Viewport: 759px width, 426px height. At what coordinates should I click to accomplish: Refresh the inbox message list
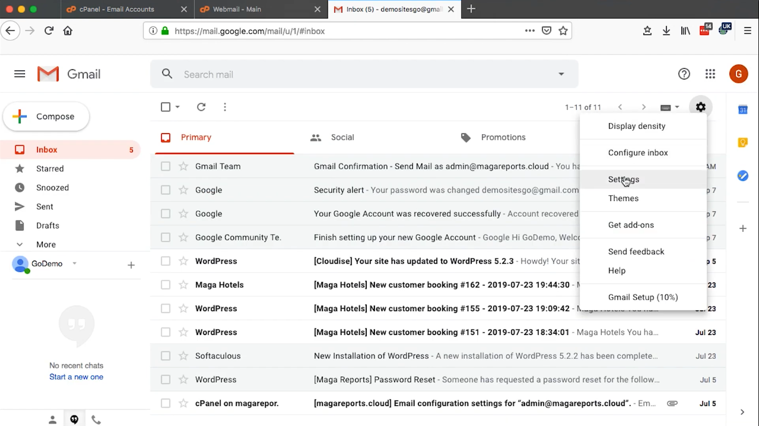(201, 107)
